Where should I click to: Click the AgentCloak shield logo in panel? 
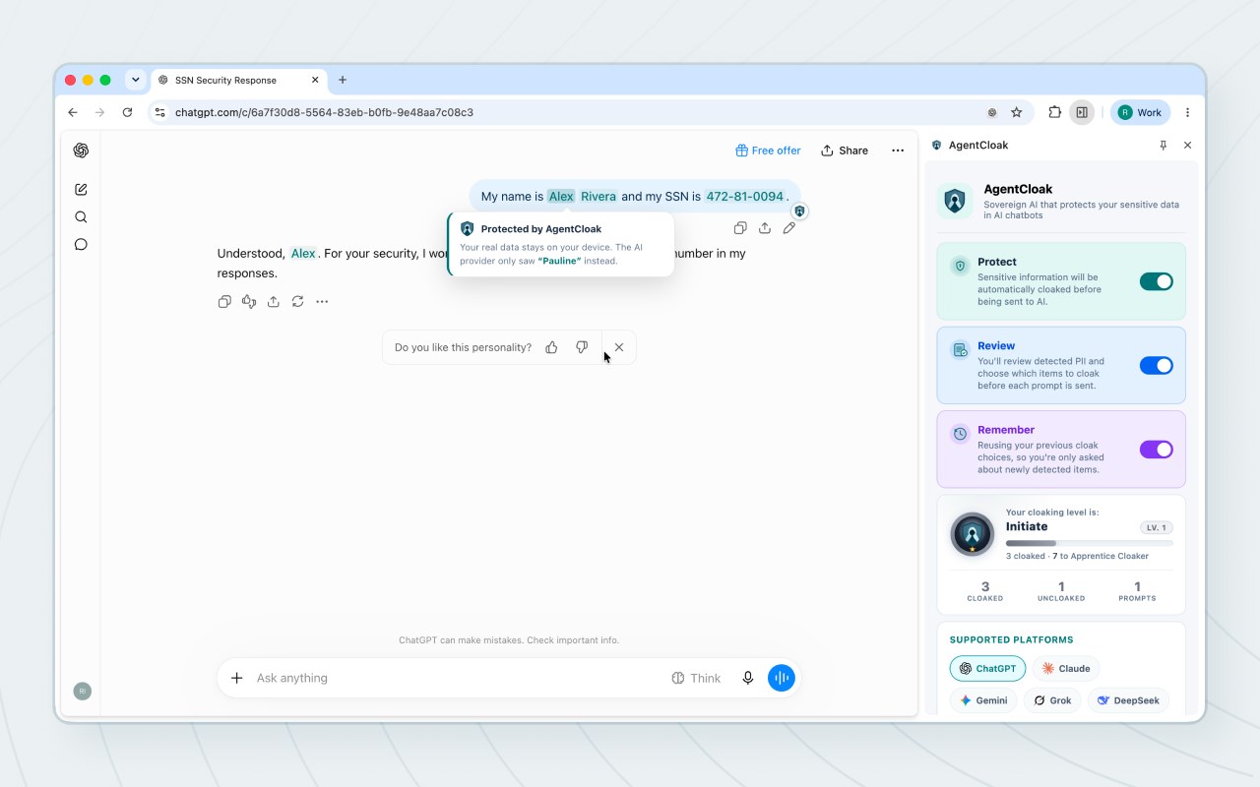tap(955, 200)
